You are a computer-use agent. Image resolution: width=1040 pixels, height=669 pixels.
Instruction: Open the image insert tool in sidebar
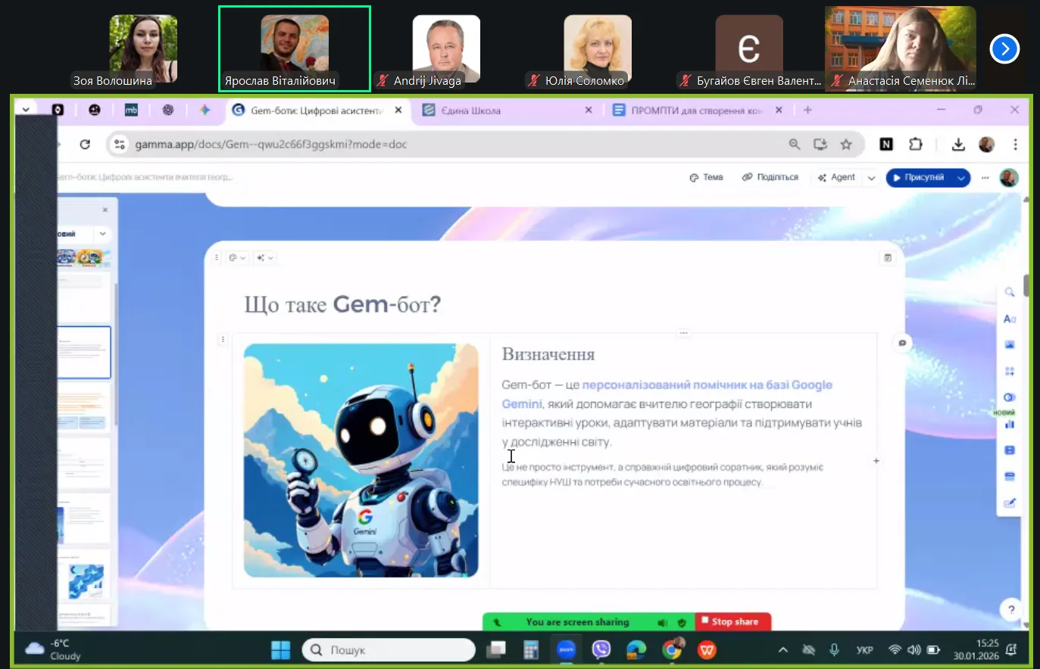click(1010, 345)
